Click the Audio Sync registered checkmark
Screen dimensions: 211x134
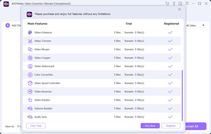point(170,117)
